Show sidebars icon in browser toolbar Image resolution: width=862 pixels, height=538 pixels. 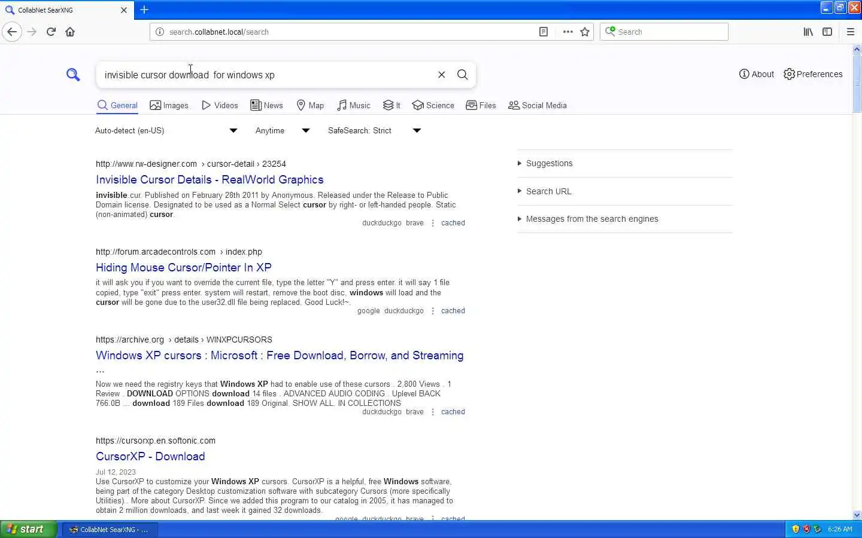click(x=827, y=32)
